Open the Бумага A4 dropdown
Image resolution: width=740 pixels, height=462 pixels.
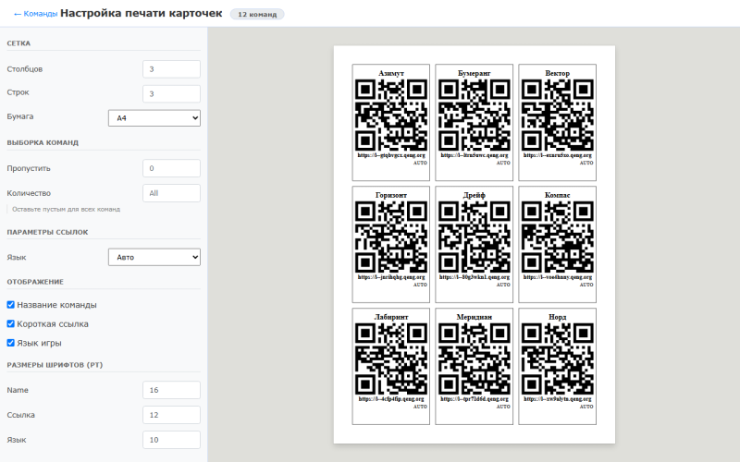point(154,118)
